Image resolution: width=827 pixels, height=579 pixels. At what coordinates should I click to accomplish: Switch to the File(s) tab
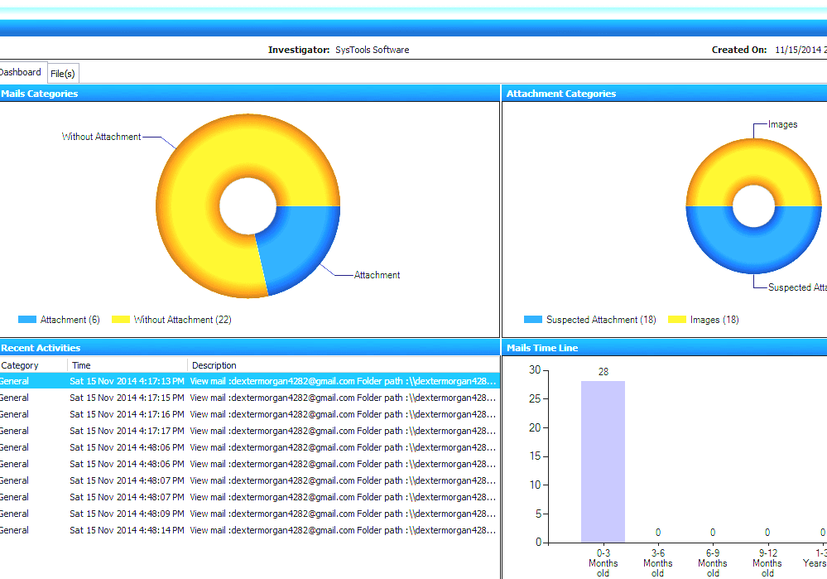(x=63, y=73)
